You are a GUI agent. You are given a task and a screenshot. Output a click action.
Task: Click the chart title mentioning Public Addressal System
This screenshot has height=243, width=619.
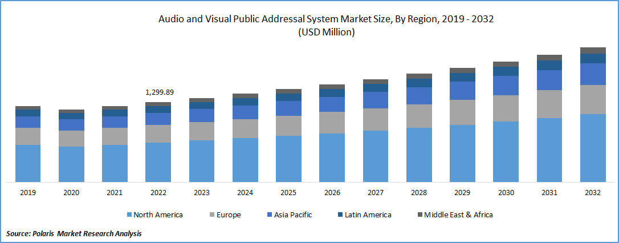click(326, 20)
